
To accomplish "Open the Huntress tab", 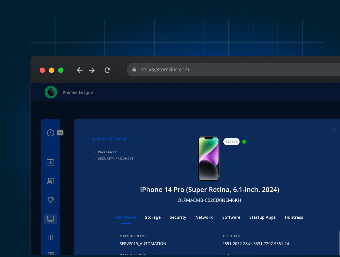I will 294,217.
